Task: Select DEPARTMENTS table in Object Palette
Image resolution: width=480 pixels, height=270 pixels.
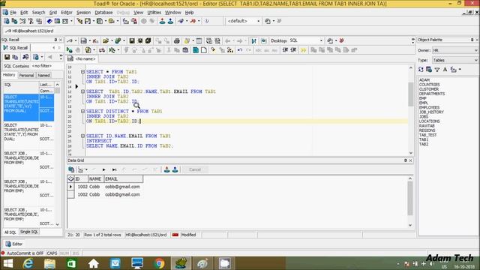Action: pos(432,94)
